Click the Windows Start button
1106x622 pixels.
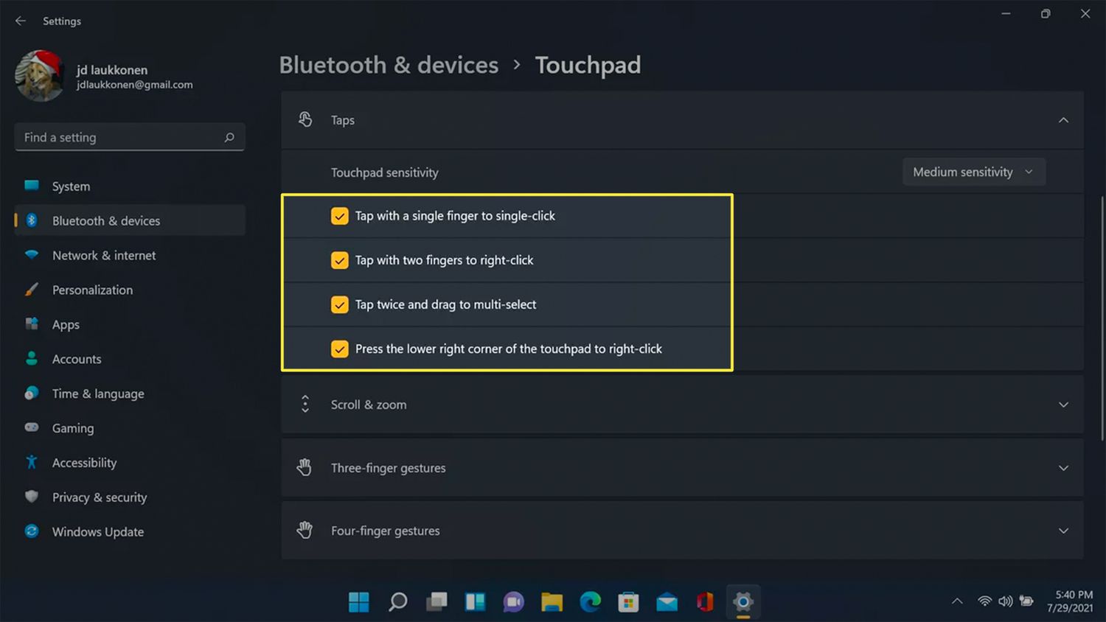click(359, 602)
